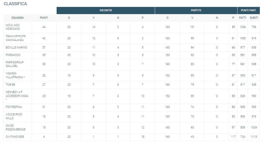Image resolution: width=267 pixels, height=142 pixels.
Task: Click the SQUADRA column header
Action: pyautogui.click(x=17, y=18)
